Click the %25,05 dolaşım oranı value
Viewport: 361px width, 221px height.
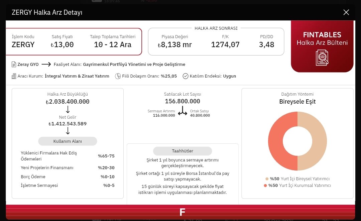click(169, 76)
